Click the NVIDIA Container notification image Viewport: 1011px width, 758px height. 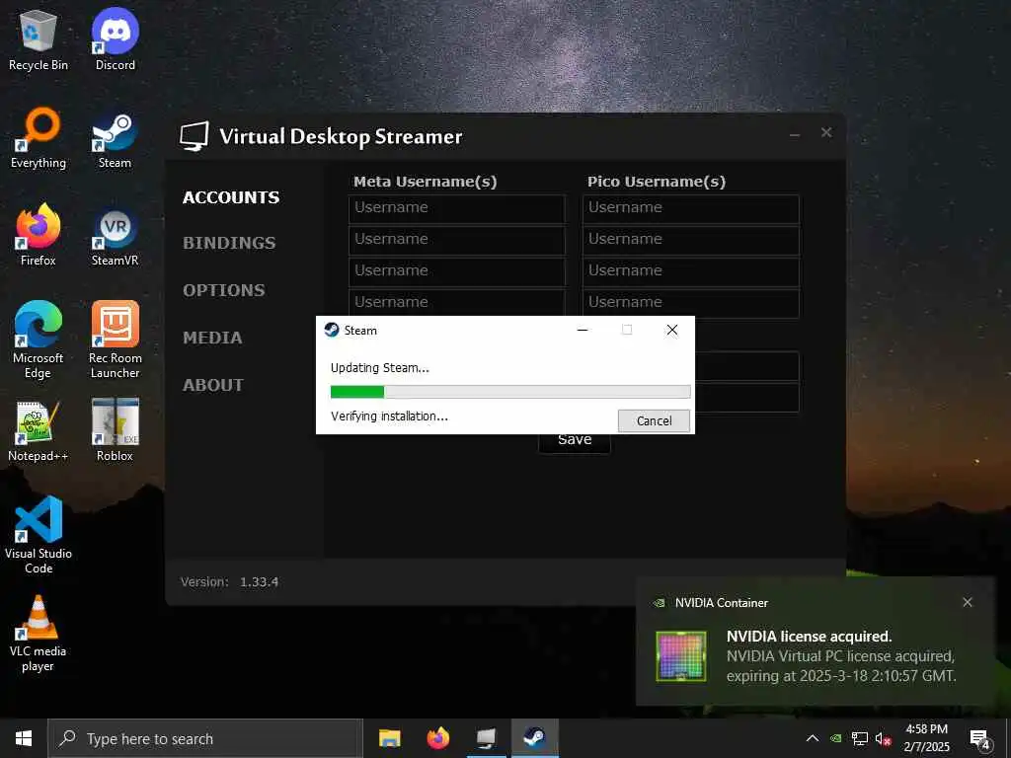click(681, 656)
